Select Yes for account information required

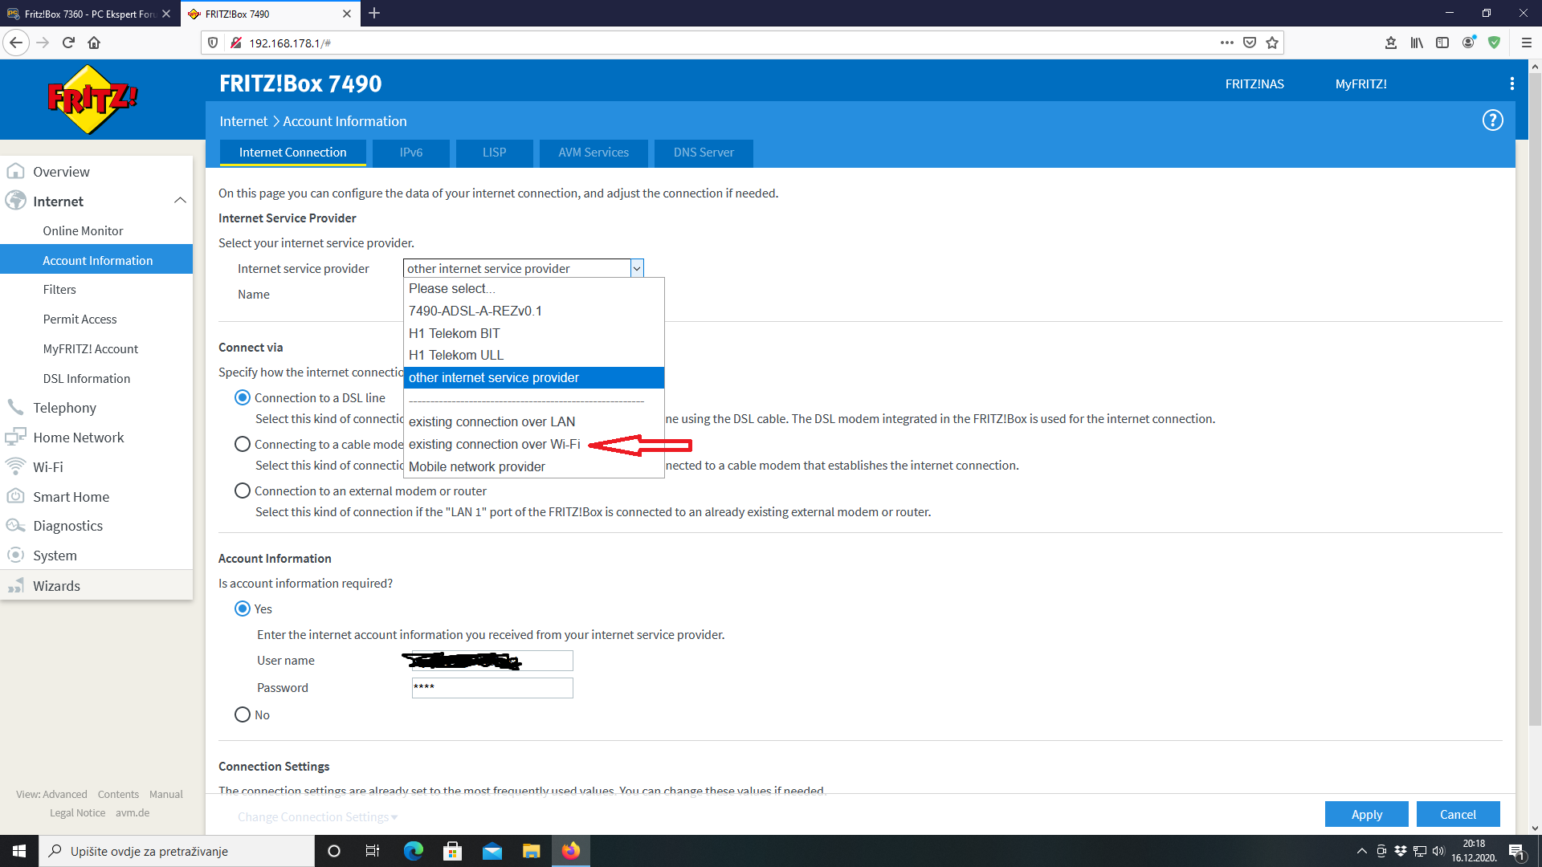tap(243, 609)
